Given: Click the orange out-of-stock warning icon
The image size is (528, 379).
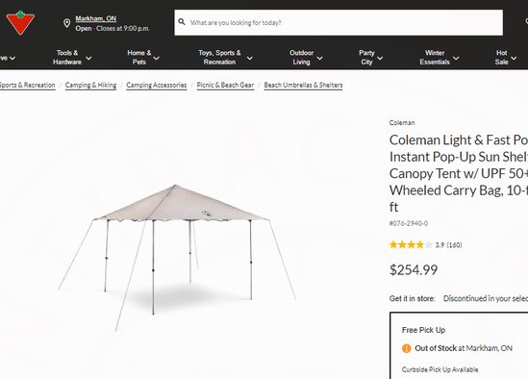Looking at the screenshot, I should (x=407, y=348).
